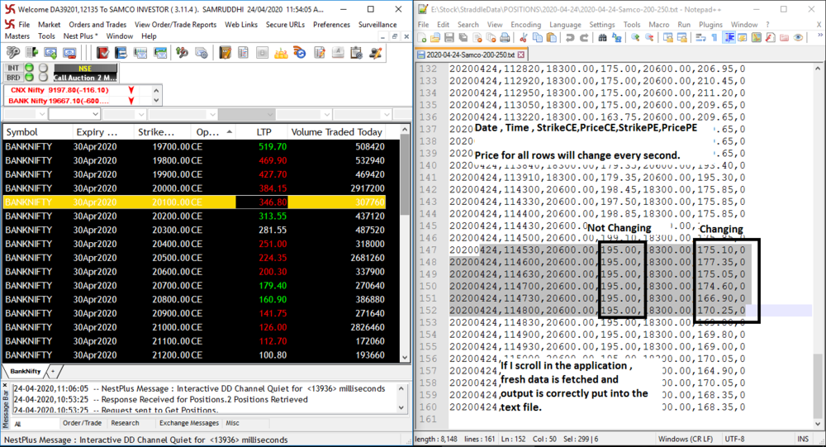Click the BANKNIFTY 21000.00 CE row
The height and width of the screenshot is (447, 826).
coord(194,327)
